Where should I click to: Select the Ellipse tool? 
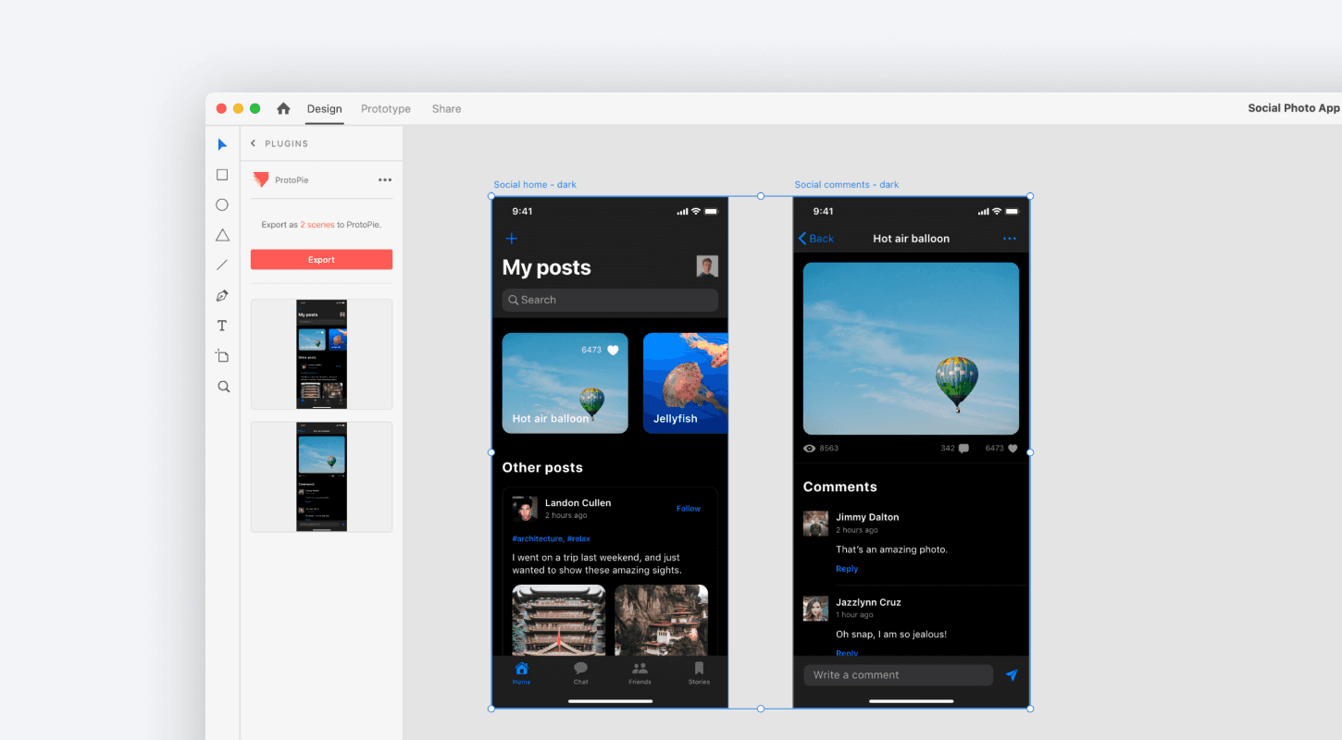[222, 204]
